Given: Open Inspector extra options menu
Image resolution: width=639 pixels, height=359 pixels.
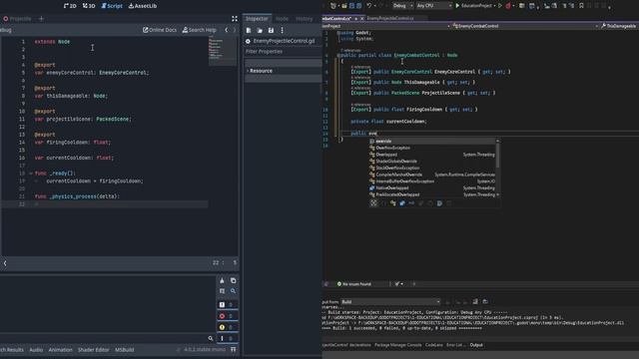Looking at the screenshot, I should coord(282,30).
